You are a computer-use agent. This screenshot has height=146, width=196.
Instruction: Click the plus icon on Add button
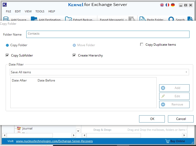(163, 88)
